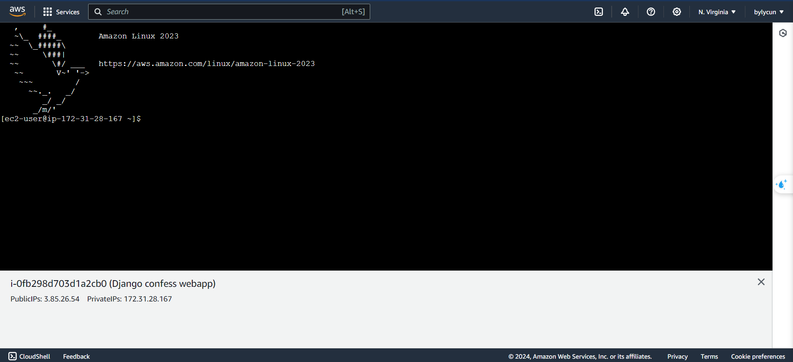Open the Privacy link

pos(677,357)
